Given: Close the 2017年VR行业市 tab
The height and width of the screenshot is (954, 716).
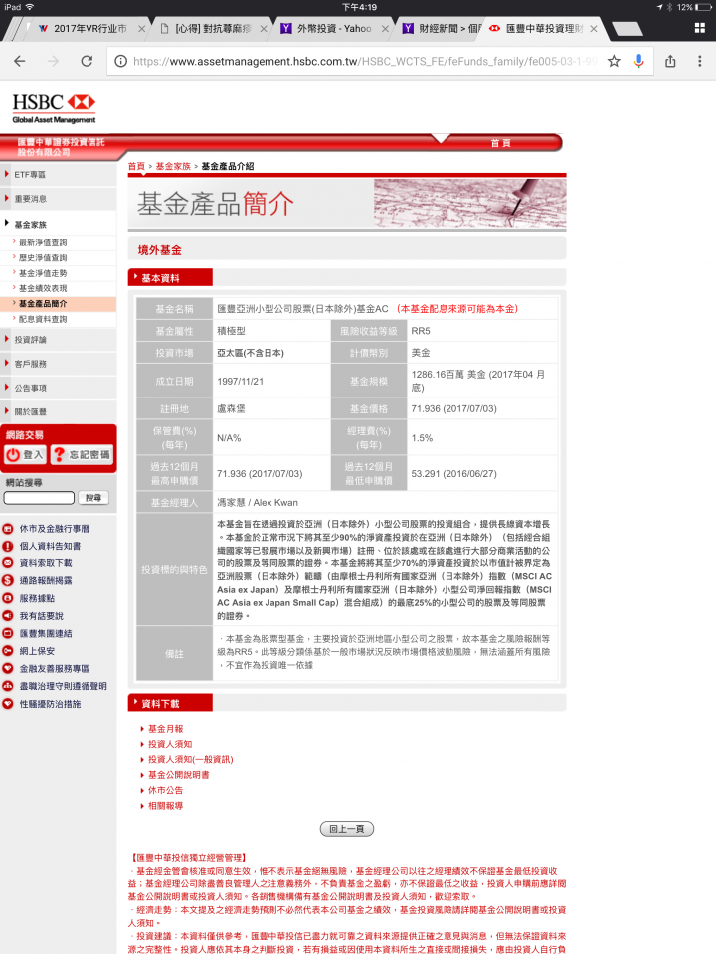Looking at the screenshot, I should tap(141, 29).
